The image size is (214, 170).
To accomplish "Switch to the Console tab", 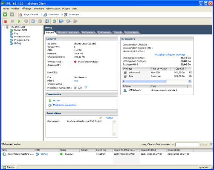I will pos(118,33).
